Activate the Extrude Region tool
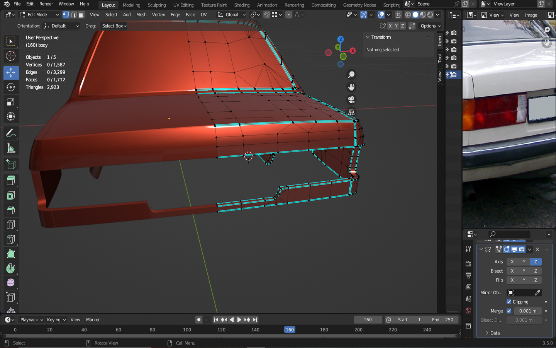Viewport: 556px width, 348px height. [11, 181]
